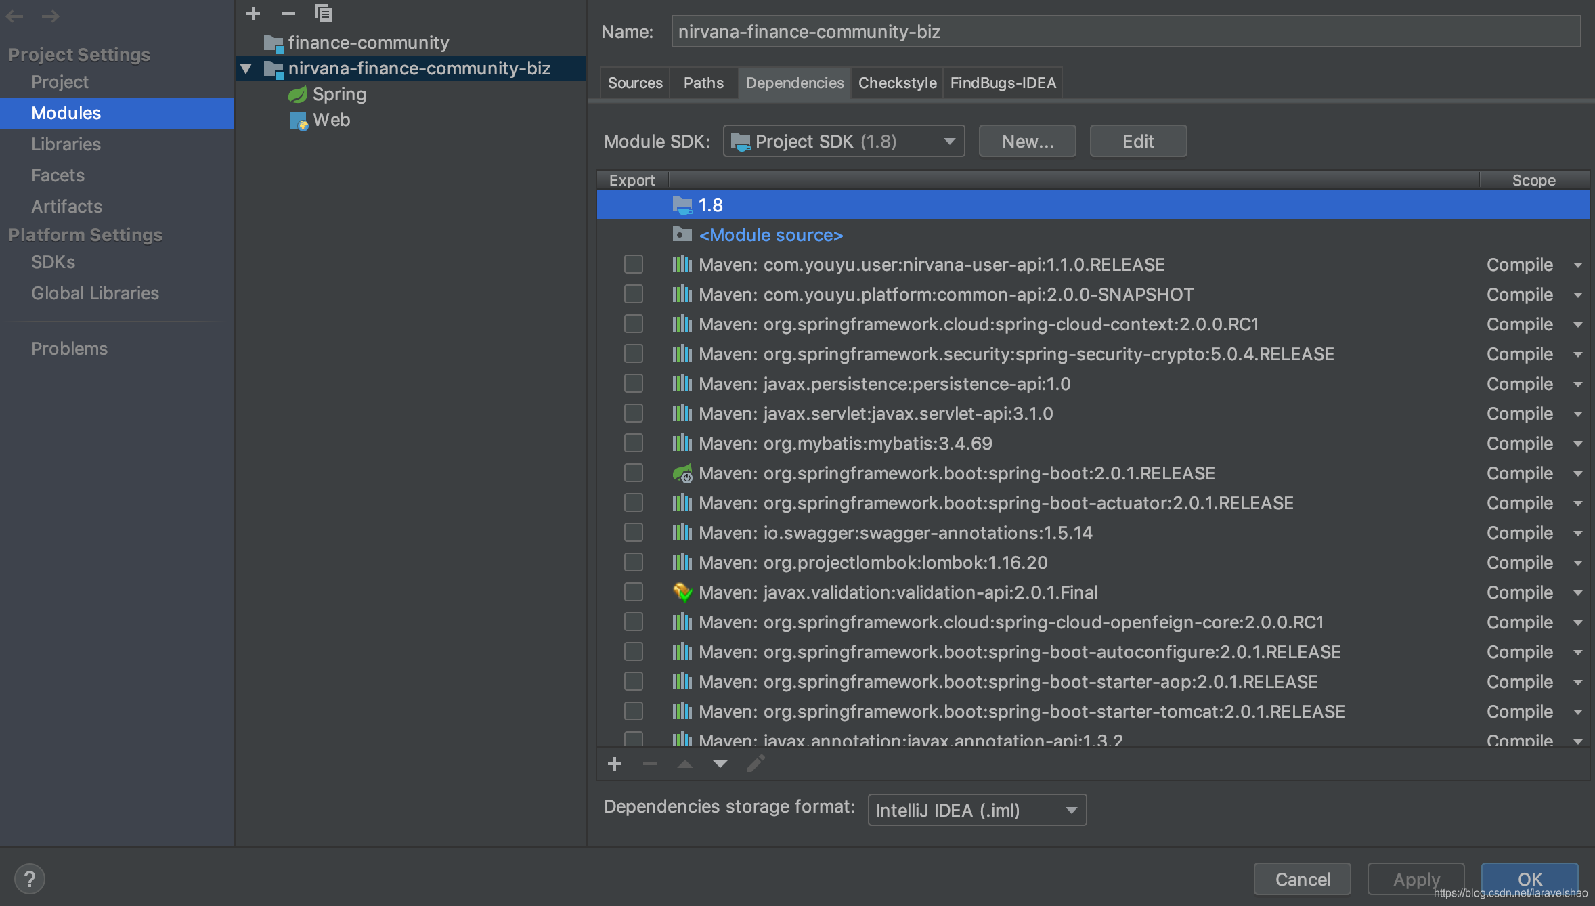Viewport: 1595px width, 906px height.
Task: Remove selected module with minus icon
Action: (288, 13)
